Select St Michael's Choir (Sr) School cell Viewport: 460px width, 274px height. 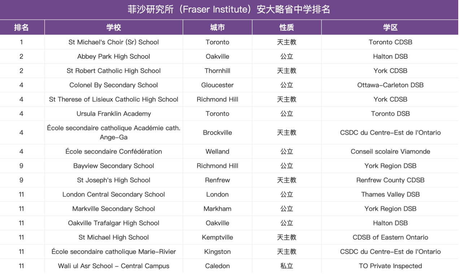click(114, 42)
